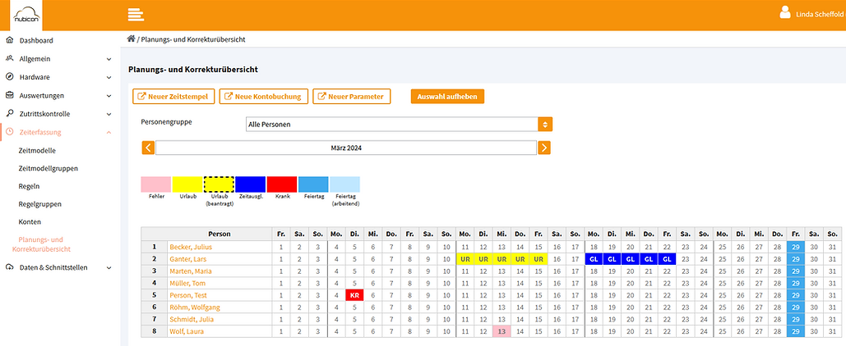Viewport: 846px width, 346px height.
Task: Click Auswahl aufheben button
Action: [447, 97]
